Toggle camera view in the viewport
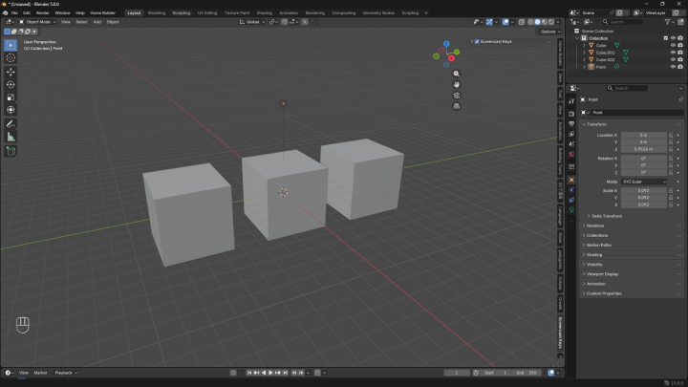This screenshot has height=387, width=688. point(457,96)
